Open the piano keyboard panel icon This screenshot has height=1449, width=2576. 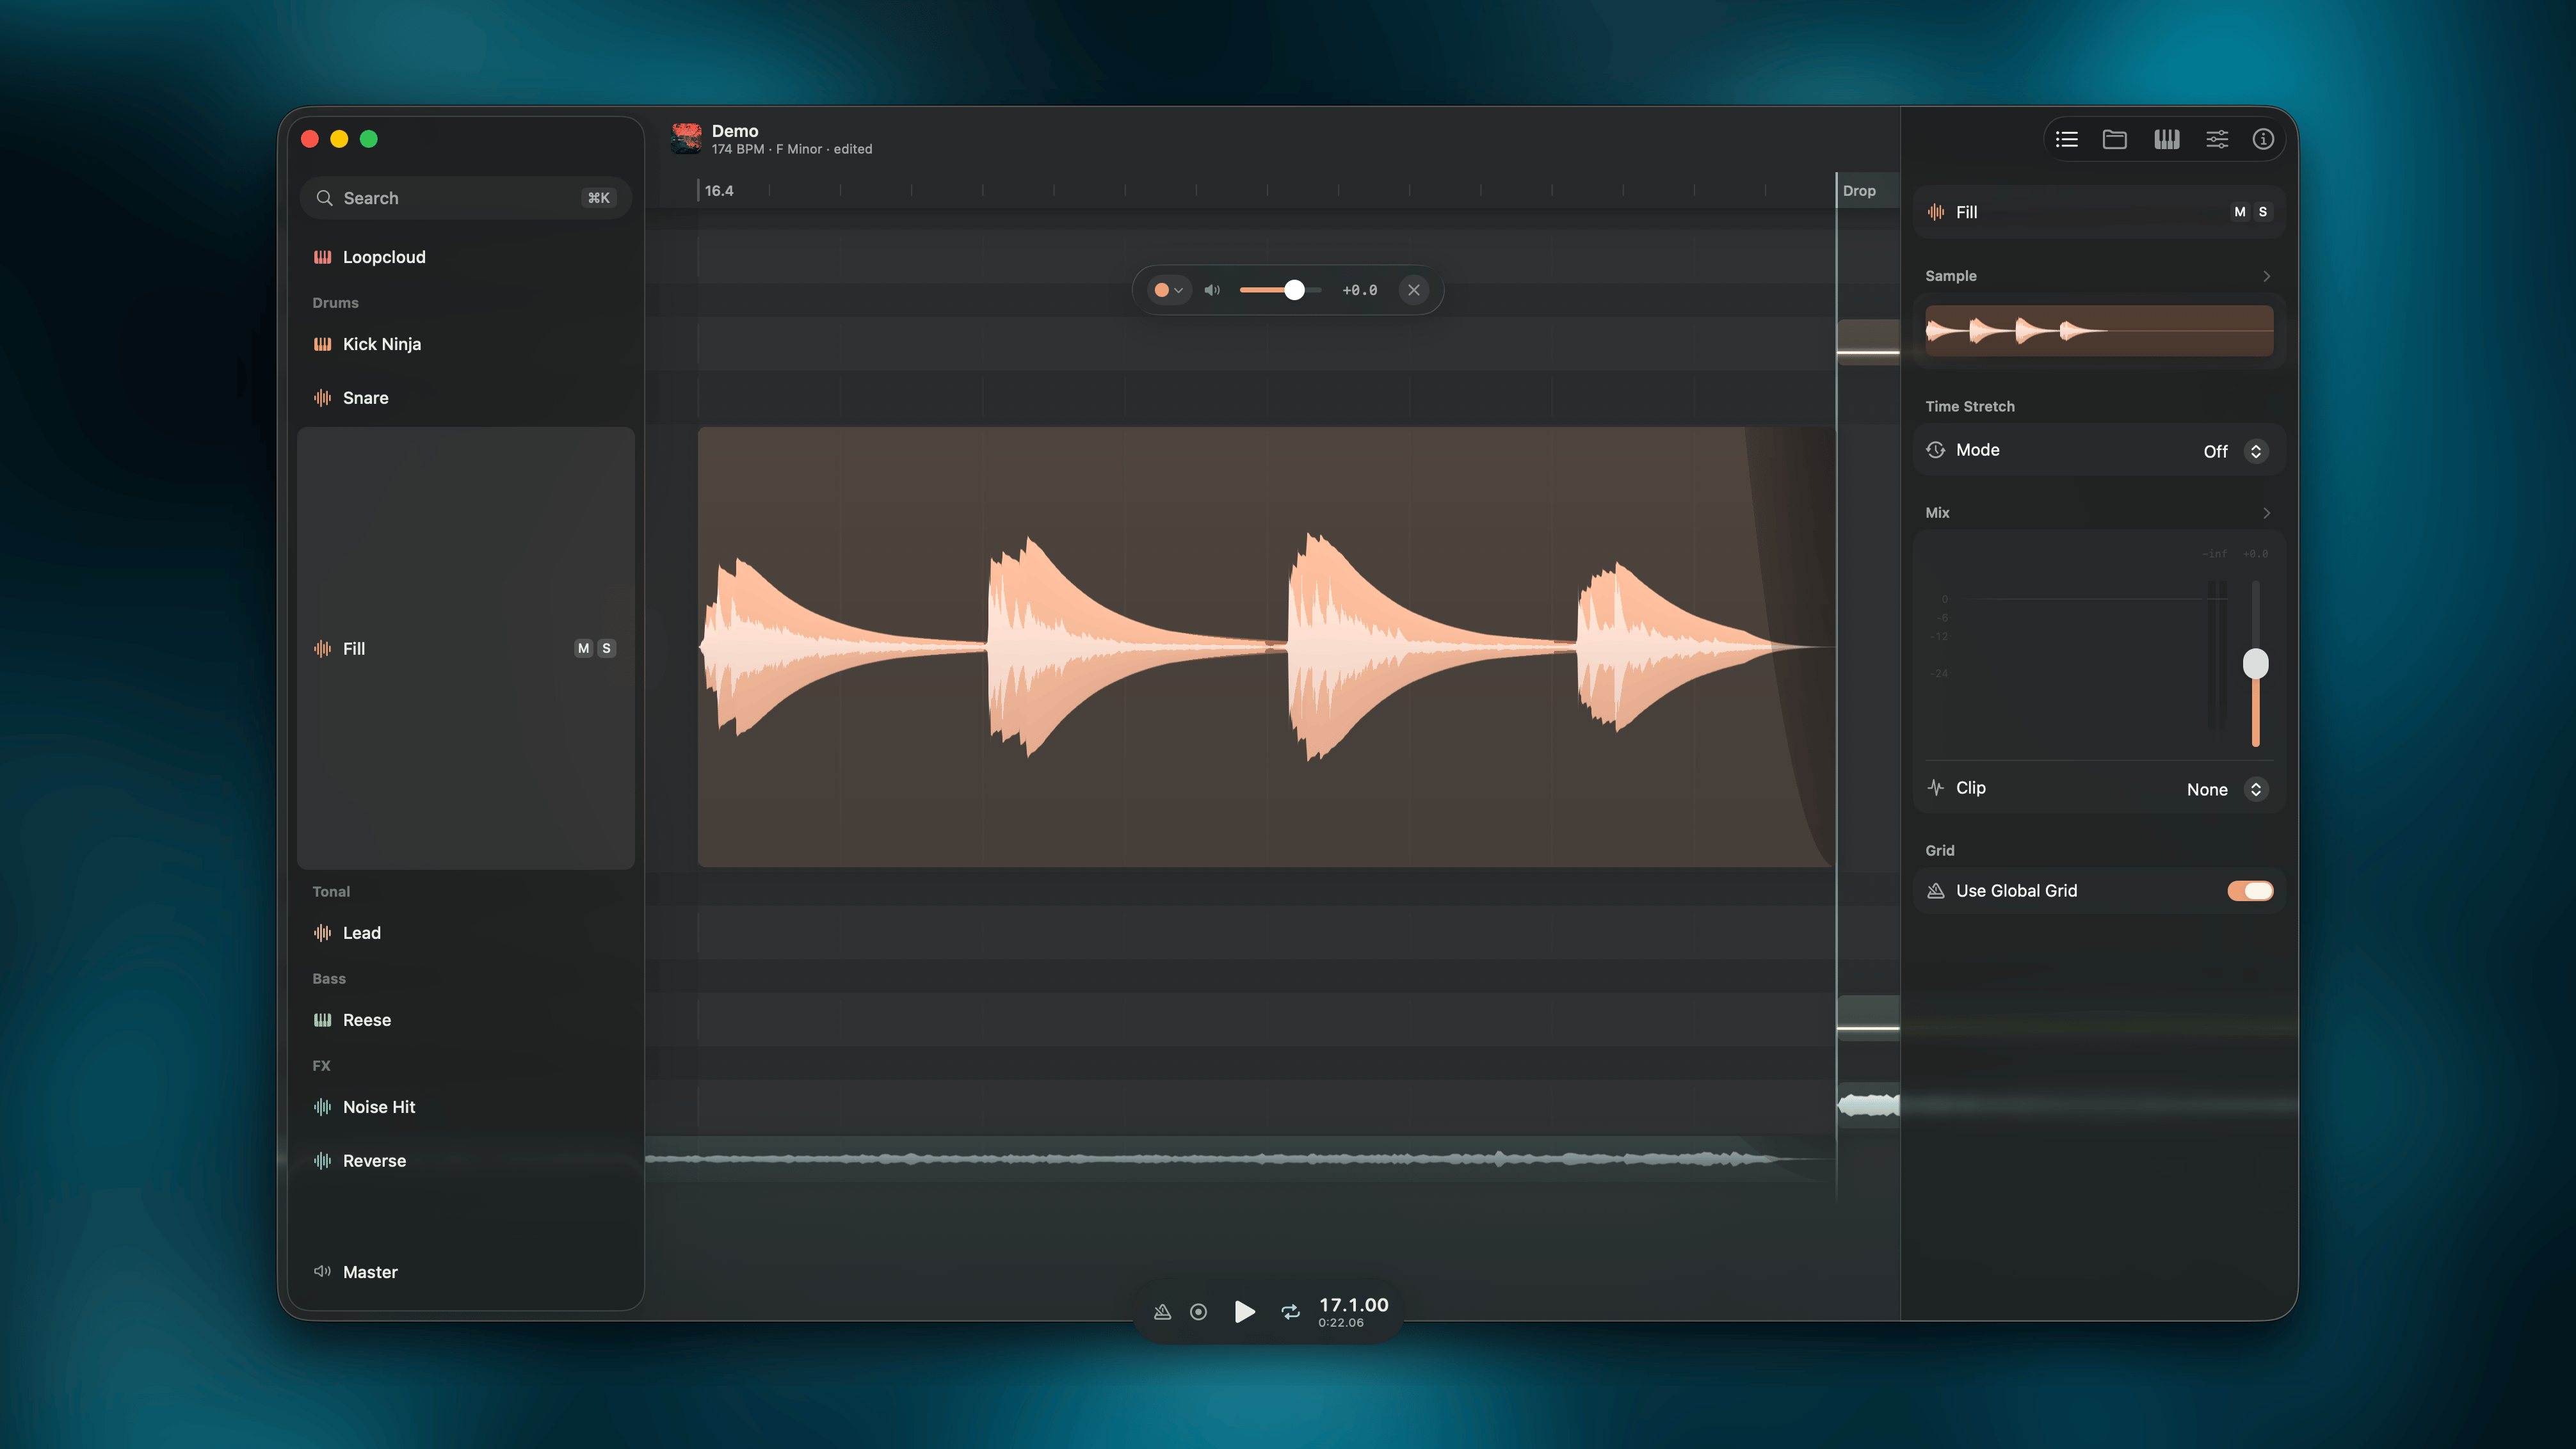2166,139
